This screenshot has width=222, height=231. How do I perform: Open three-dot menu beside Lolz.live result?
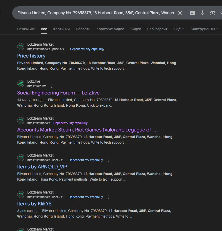(x=51, y=86)
